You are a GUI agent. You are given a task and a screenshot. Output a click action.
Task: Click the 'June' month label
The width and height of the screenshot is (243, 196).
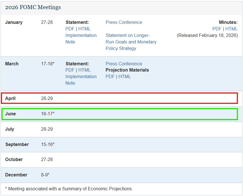[x=10, y=114]
